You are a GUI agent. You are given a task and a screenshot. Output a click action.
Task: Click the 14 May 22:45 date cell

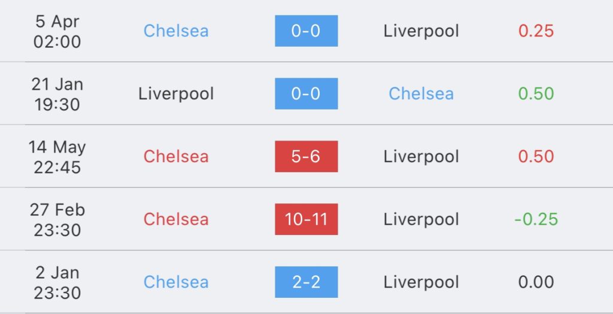point(57,157)
